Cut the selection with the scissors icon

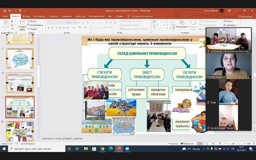tap(12, 21)
